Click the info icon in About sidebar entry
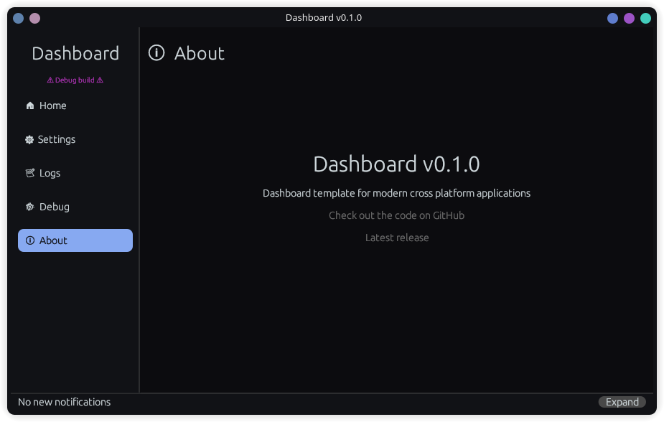Screen dimensions: 664x422 [x=30, y=240]
